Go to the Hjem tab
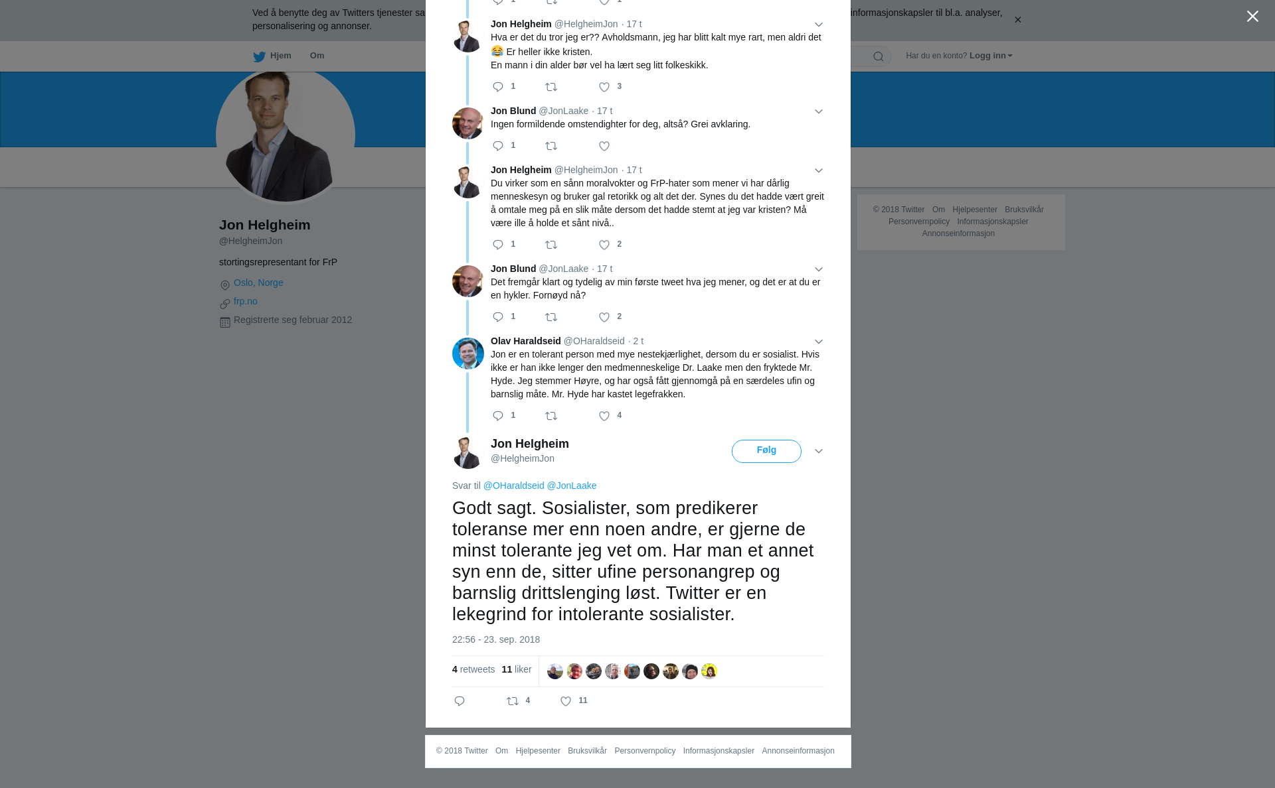This screenshot has width=1275, height=788. click(272, 56)
